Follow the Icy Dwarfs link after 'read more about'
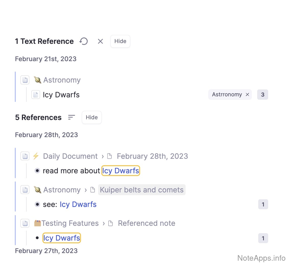The width and height of the screenshot is (286, 263). click(121, 171)
